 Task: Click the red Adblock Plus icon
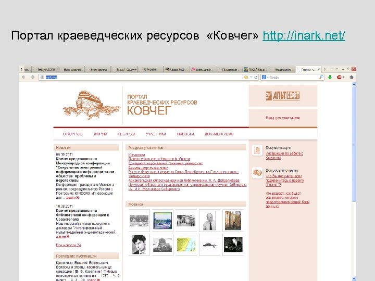coord(339,77)
